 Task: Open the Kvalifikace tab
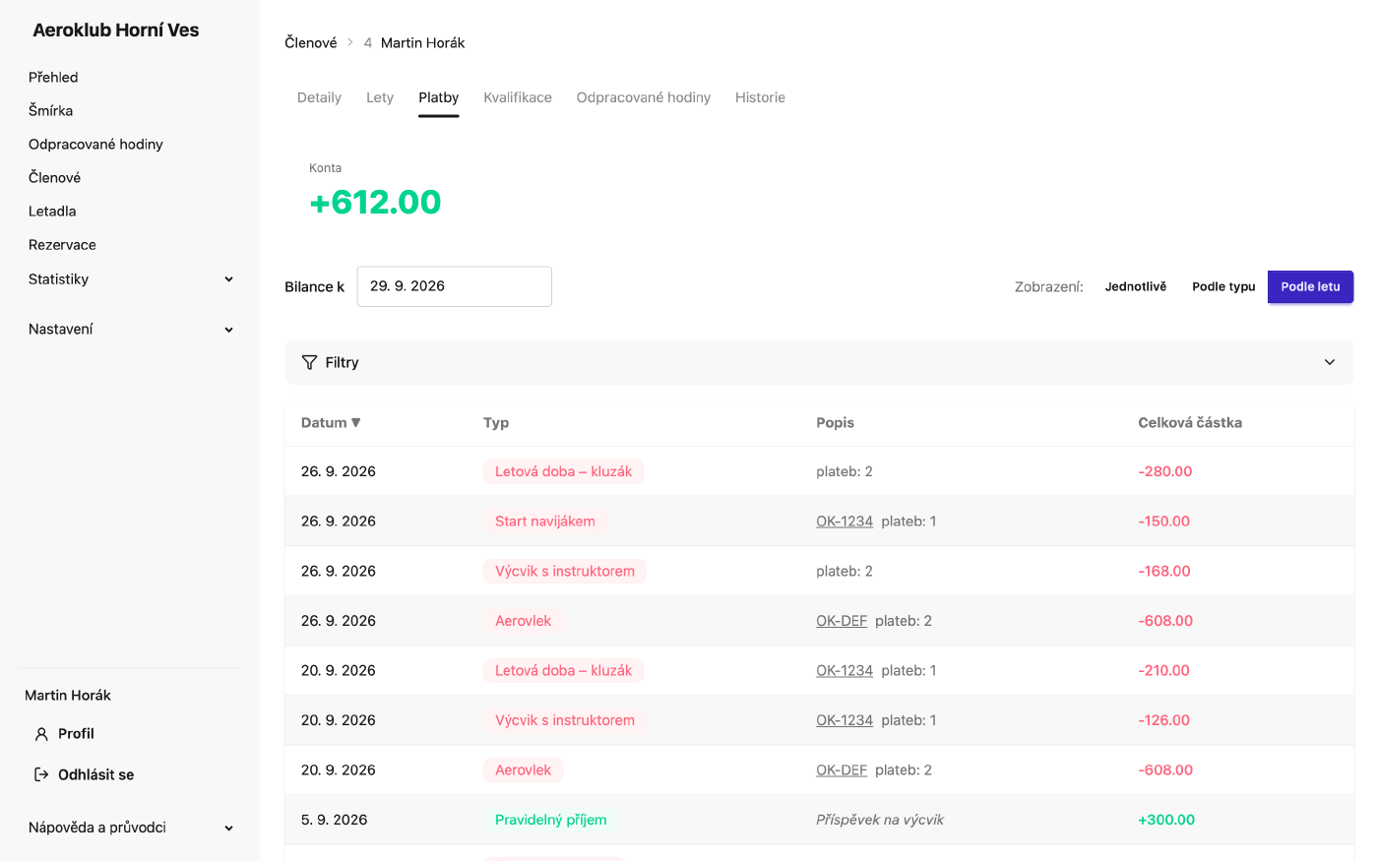pyautogui.click(x=518, y=97)
